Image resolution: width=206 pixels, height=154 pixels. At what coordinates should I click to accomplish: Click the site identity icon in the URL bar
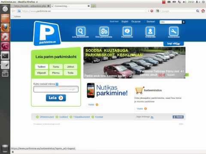[x=19, y=11]
